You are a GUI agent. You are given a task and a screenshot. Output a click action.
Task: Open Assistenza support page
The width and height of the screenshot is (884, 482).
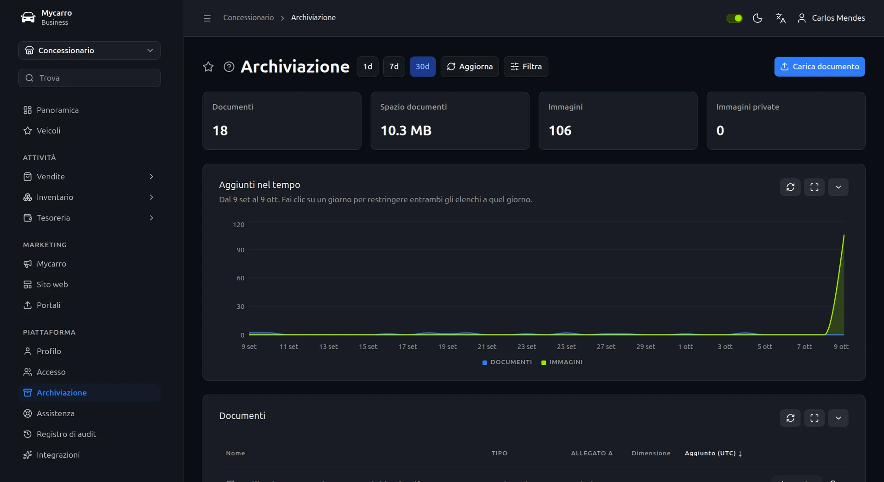tap(89, 413)
